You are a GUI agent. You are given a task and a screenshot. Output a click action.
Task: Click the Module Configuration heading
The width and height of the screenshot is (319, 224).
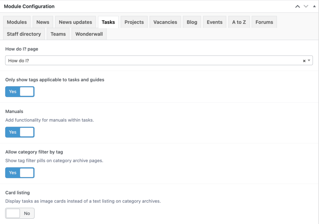click(x=29, y=6)
